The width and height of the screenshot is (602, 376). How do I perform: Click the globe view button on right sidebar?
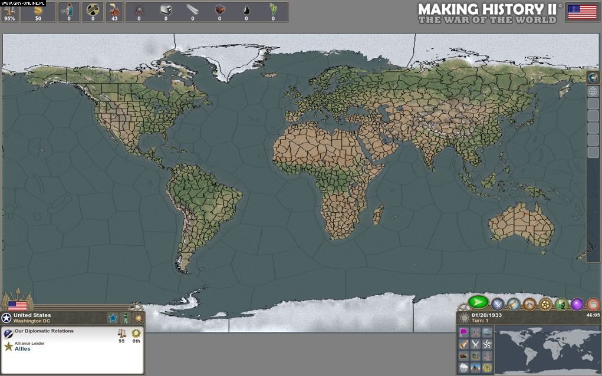(593, 78)
